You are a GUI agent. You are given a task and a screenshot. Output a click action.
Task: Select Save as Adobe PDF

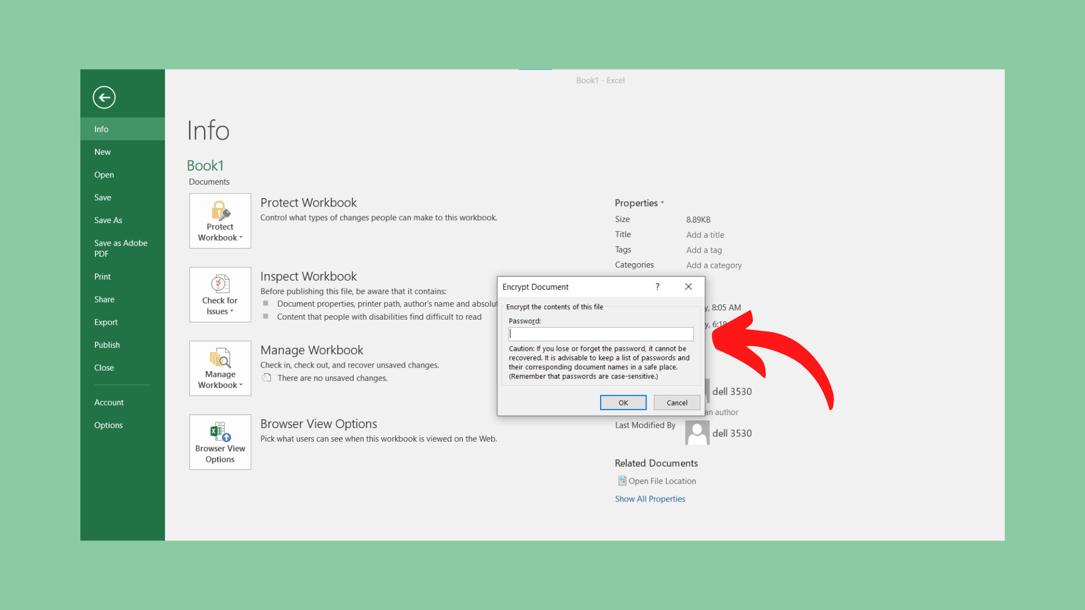pyautogui.click(x=123, y=248)
